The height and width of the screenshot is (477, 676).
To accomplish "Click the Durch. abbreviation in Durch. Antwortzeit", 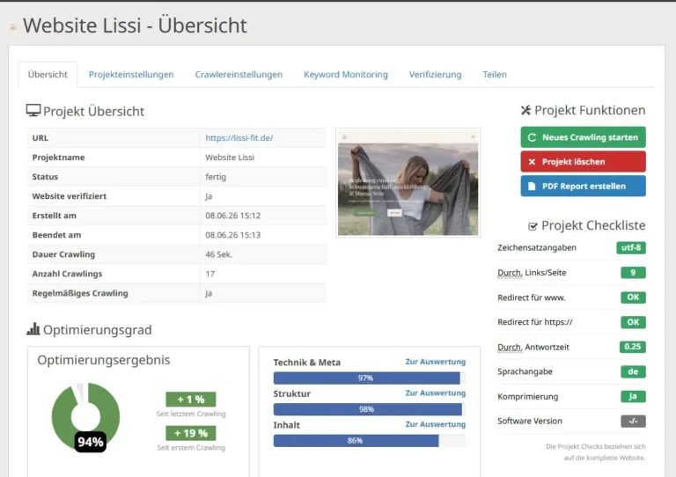I will coord(510,347).
